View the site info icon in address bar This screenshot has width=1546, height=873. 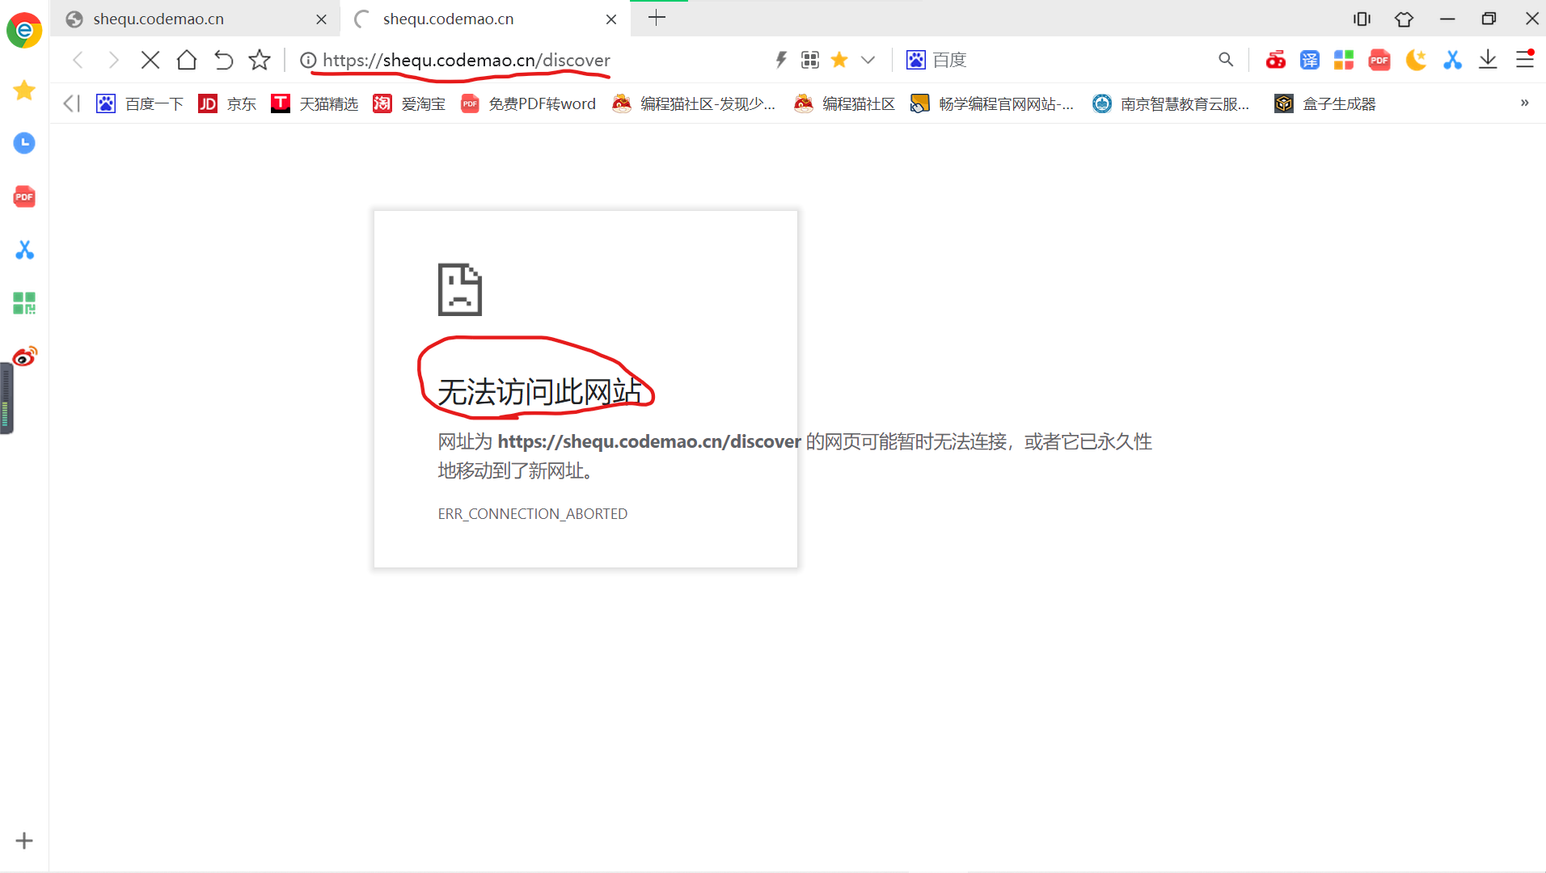click(308, 60)
